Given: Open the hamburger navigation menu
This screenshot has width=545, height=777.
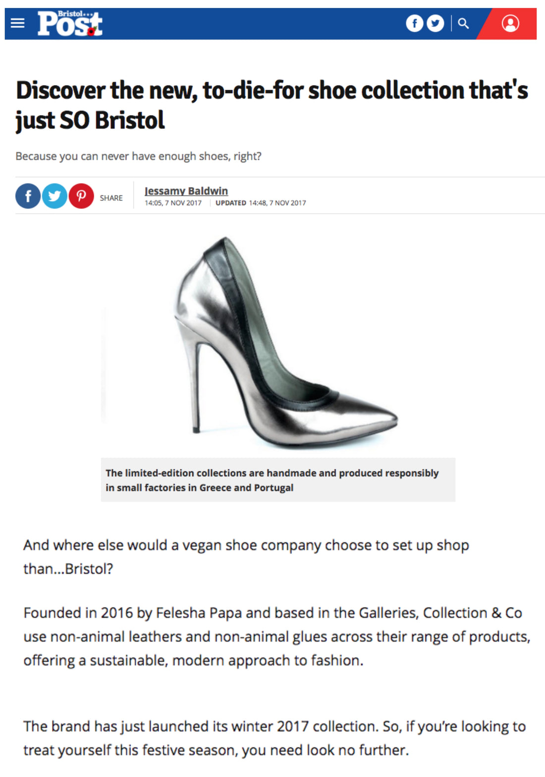Looking at the screenshot, I should (x=18, y=23).
